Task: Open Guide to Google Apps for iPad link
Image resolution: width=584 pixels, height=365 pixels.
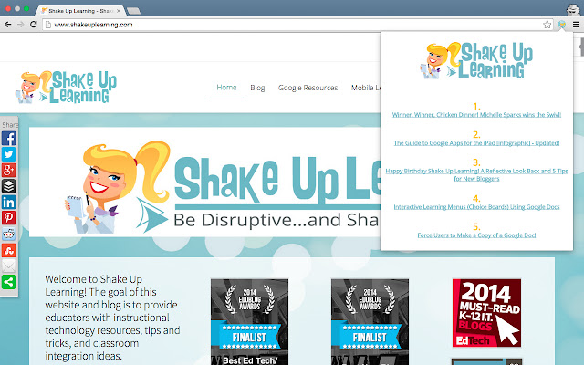Action: pyautogui.click(x=476, y=143)
